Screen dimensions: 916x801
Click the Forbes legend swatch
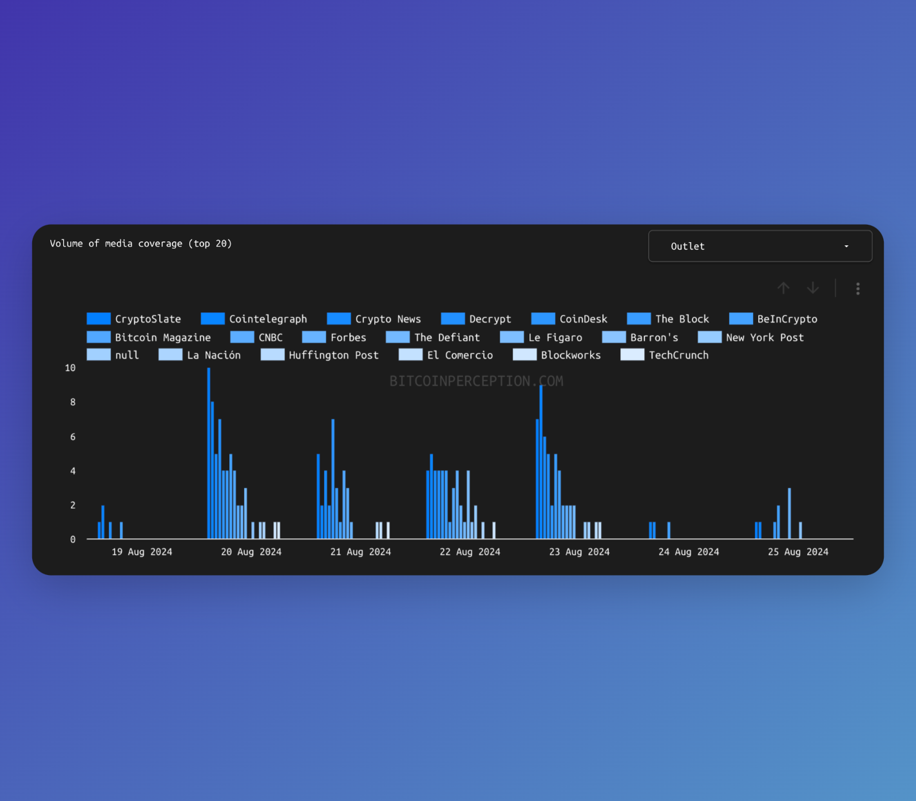[314, 337]
